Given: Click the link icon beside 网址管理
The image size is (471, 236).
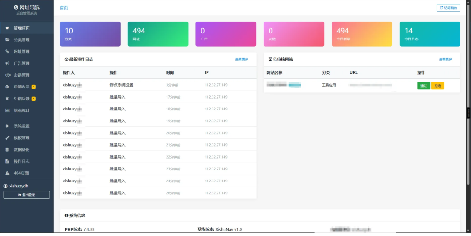Looking at the screenshot, I should click(7, 51).
